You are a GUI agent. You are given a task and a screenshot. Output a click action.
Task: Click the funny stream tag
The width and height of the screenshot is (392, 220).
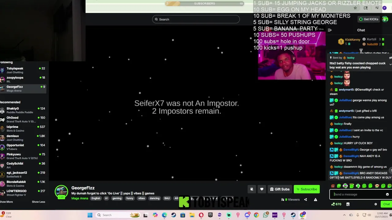pos(130,198)
